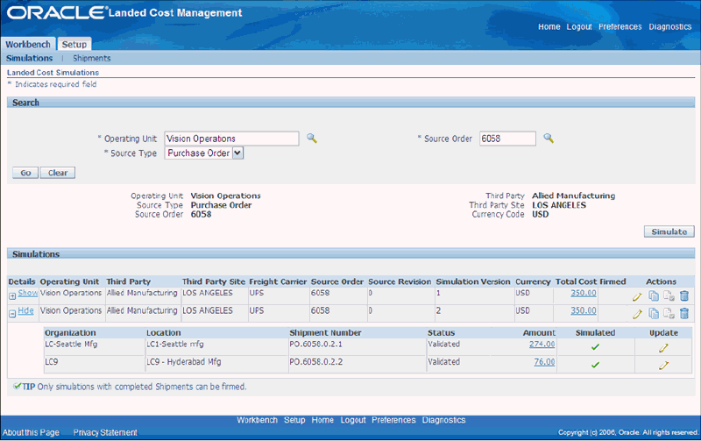Click copy icon for simulation version 1
Screen dimensions: 701x441
click(654, 295)
